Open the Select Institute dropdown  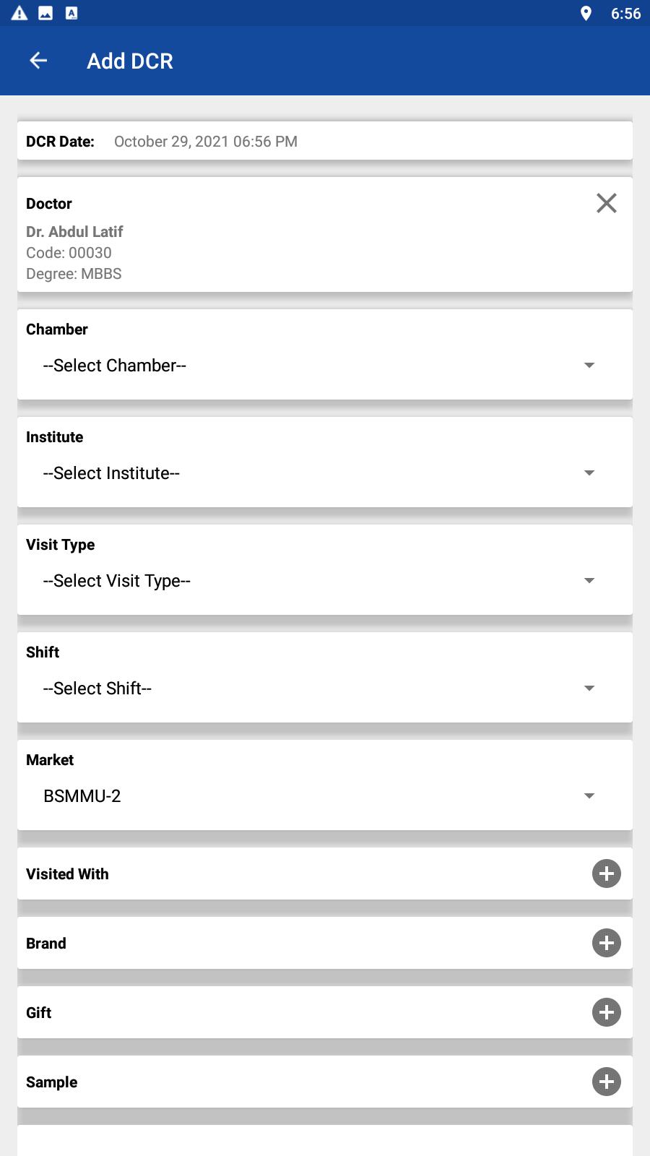(318, 473)
